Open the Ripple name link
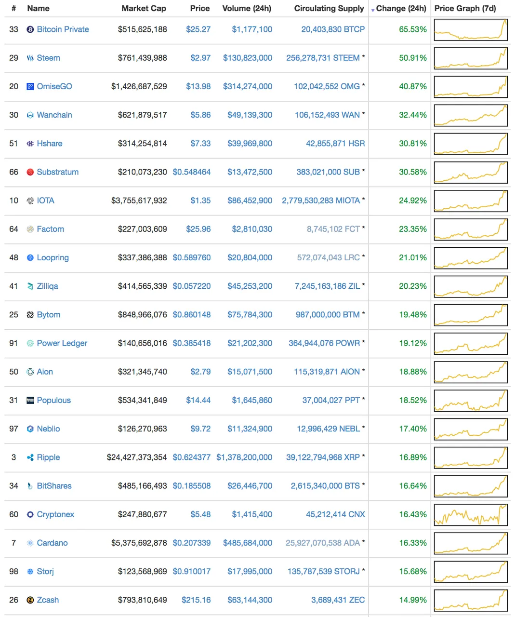Viewport: 515px width, 617px height. [48, 457]
